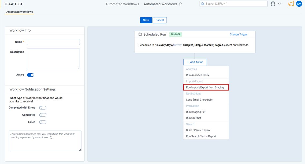The height and width of the screenshot is (164, 305).
Task: Enable Failed workflow notifications
Action: (x=42, y=122)
